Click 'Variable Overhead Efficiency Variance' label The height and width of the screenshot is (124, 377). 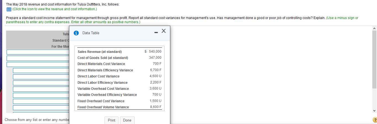[107, 95]
